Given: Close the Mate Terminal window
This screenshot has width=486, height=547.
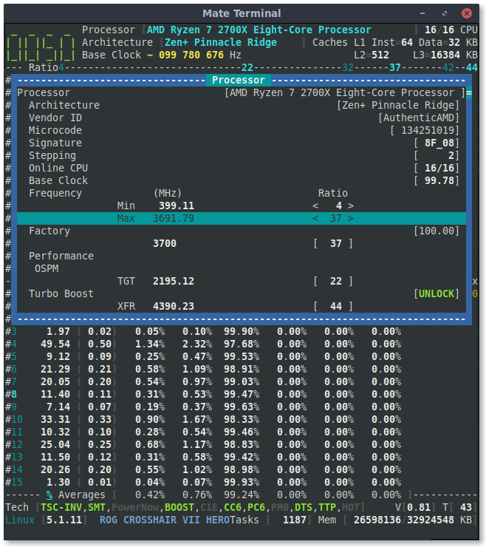Looking at the screenshot, I should pyautogui.click(x=467, y=13).
